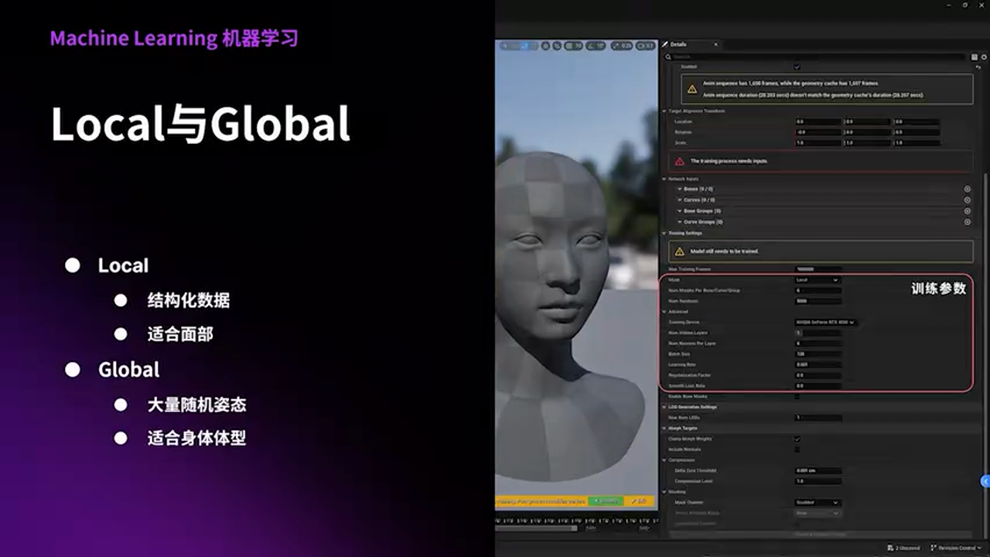
Task: Click the 2 Unsaved button in the status bar
Action: click(906, 548)
